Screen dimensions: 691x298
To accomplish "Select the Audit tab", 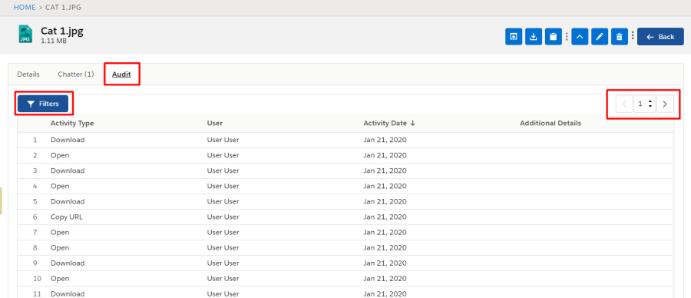I will coord(121,74).
